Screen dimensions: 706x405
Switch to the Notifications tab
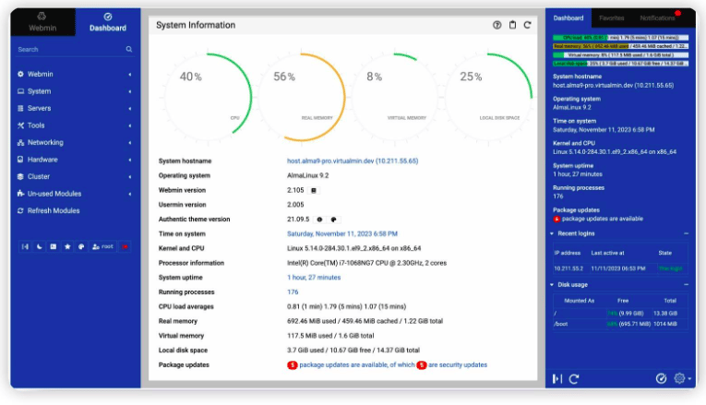[x=657, y=18]
